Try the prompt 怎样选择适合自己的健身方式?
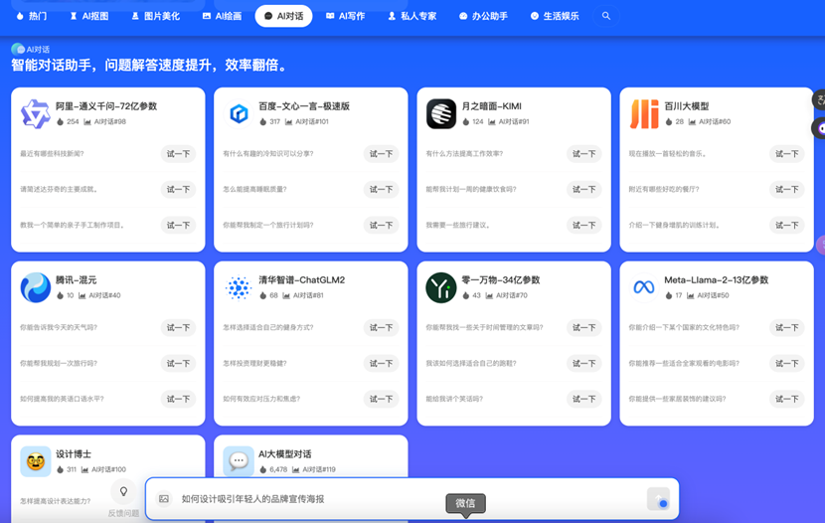Image resolution: width=825 pixels, height=523 pixels. coord(381,327)
